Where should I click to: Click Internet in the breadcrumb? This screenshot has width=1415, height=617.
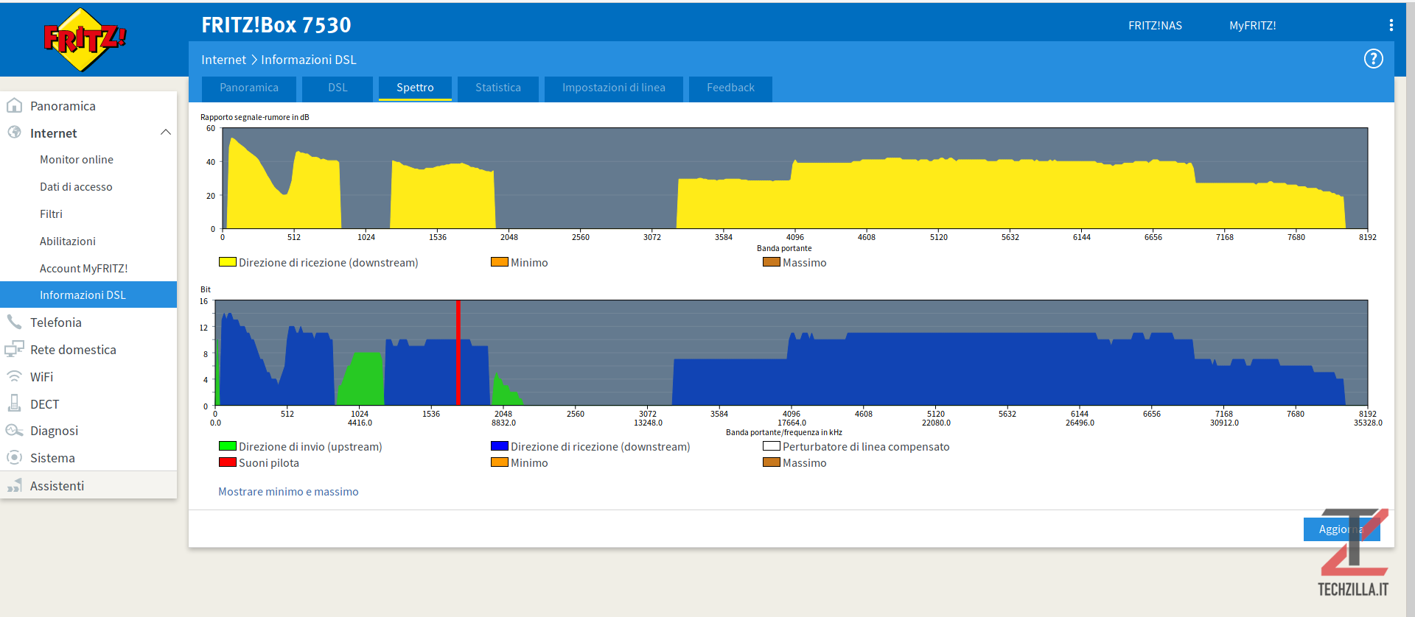click(223, 60)
